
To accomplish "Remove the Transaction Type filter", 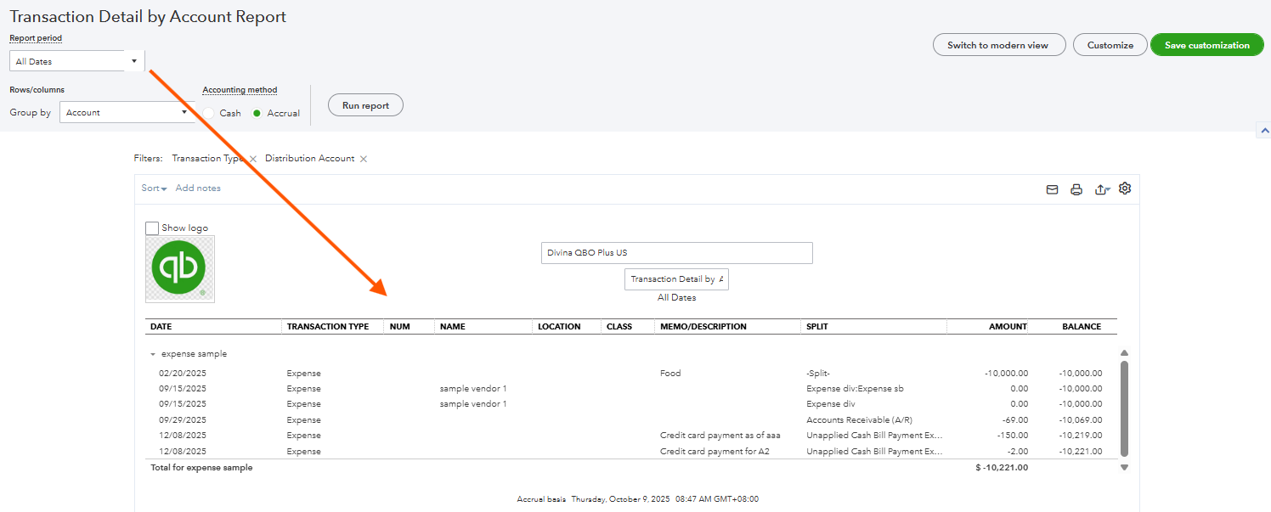I will tap(252, 159).
